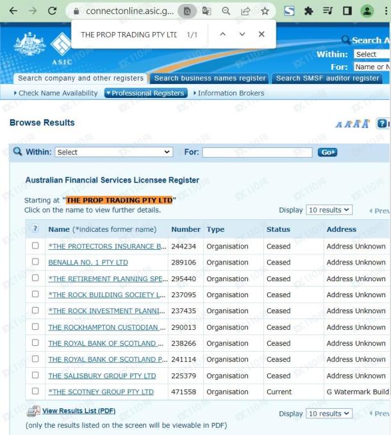Click the ASIC logo
This screenshot has width=391, height=435.
point(61,47)
